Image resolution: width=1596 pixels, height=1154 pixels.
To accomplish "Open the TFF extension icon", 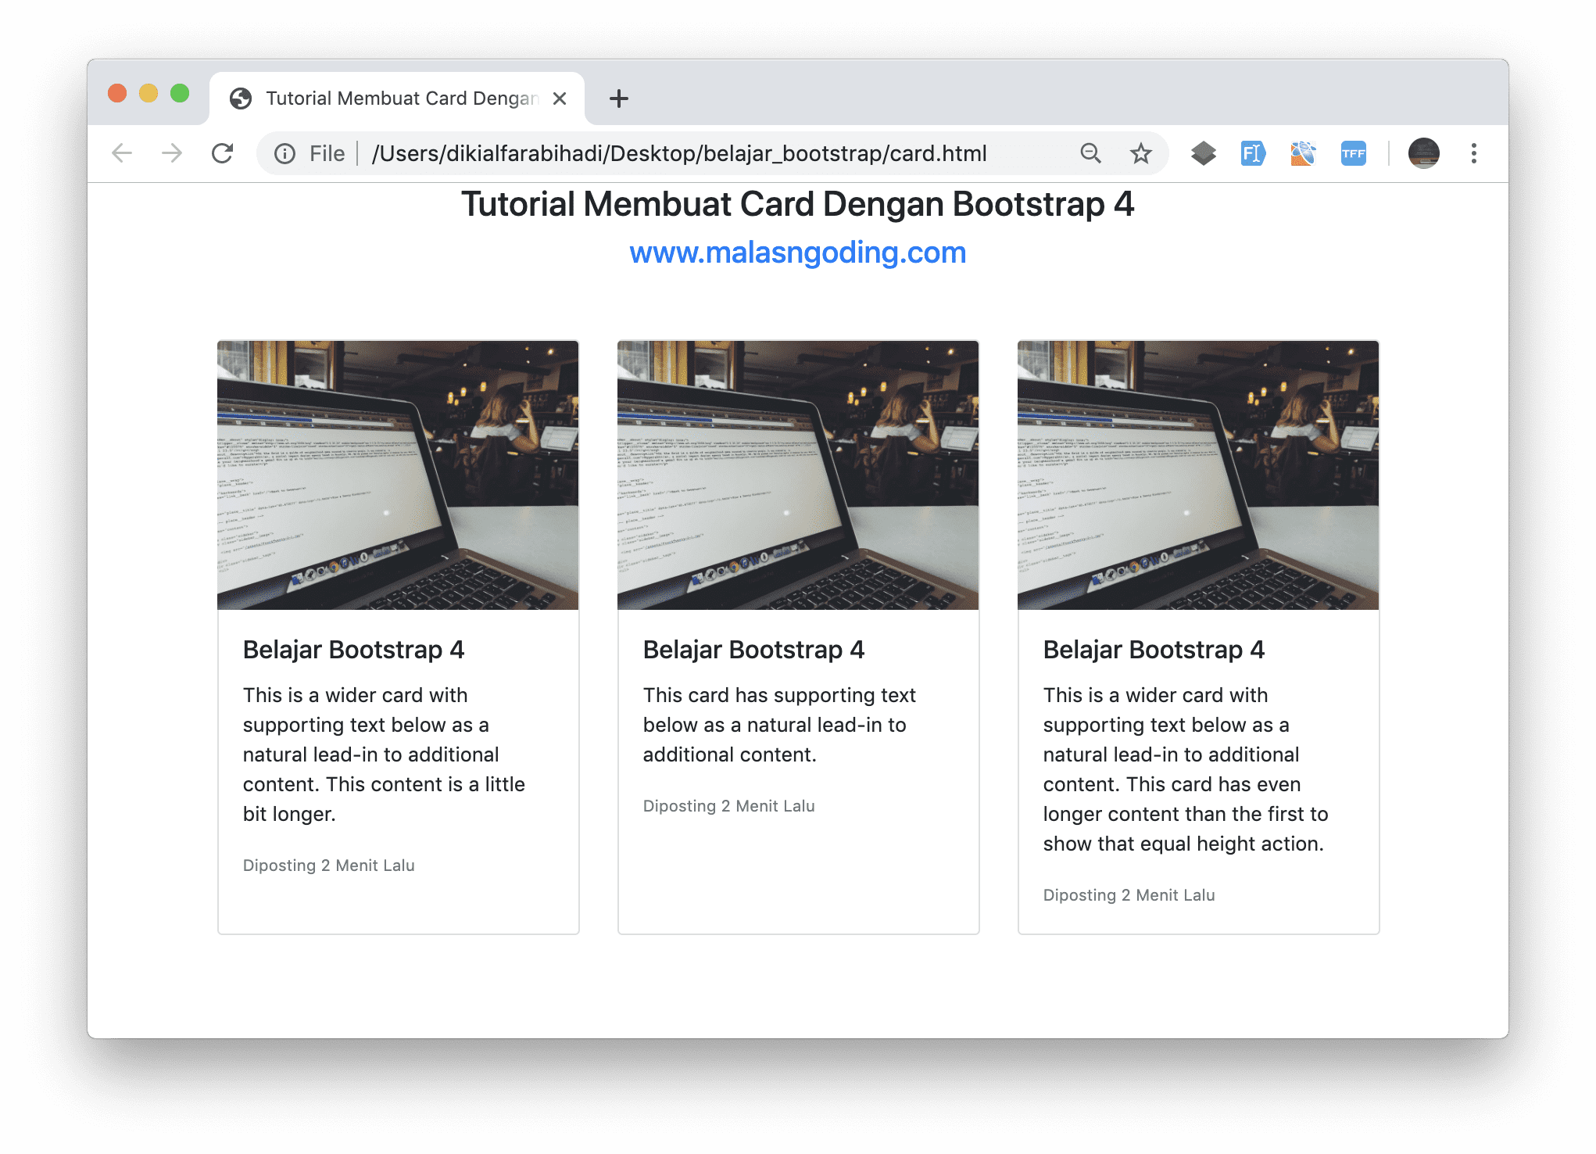I will click(1353, 153).
